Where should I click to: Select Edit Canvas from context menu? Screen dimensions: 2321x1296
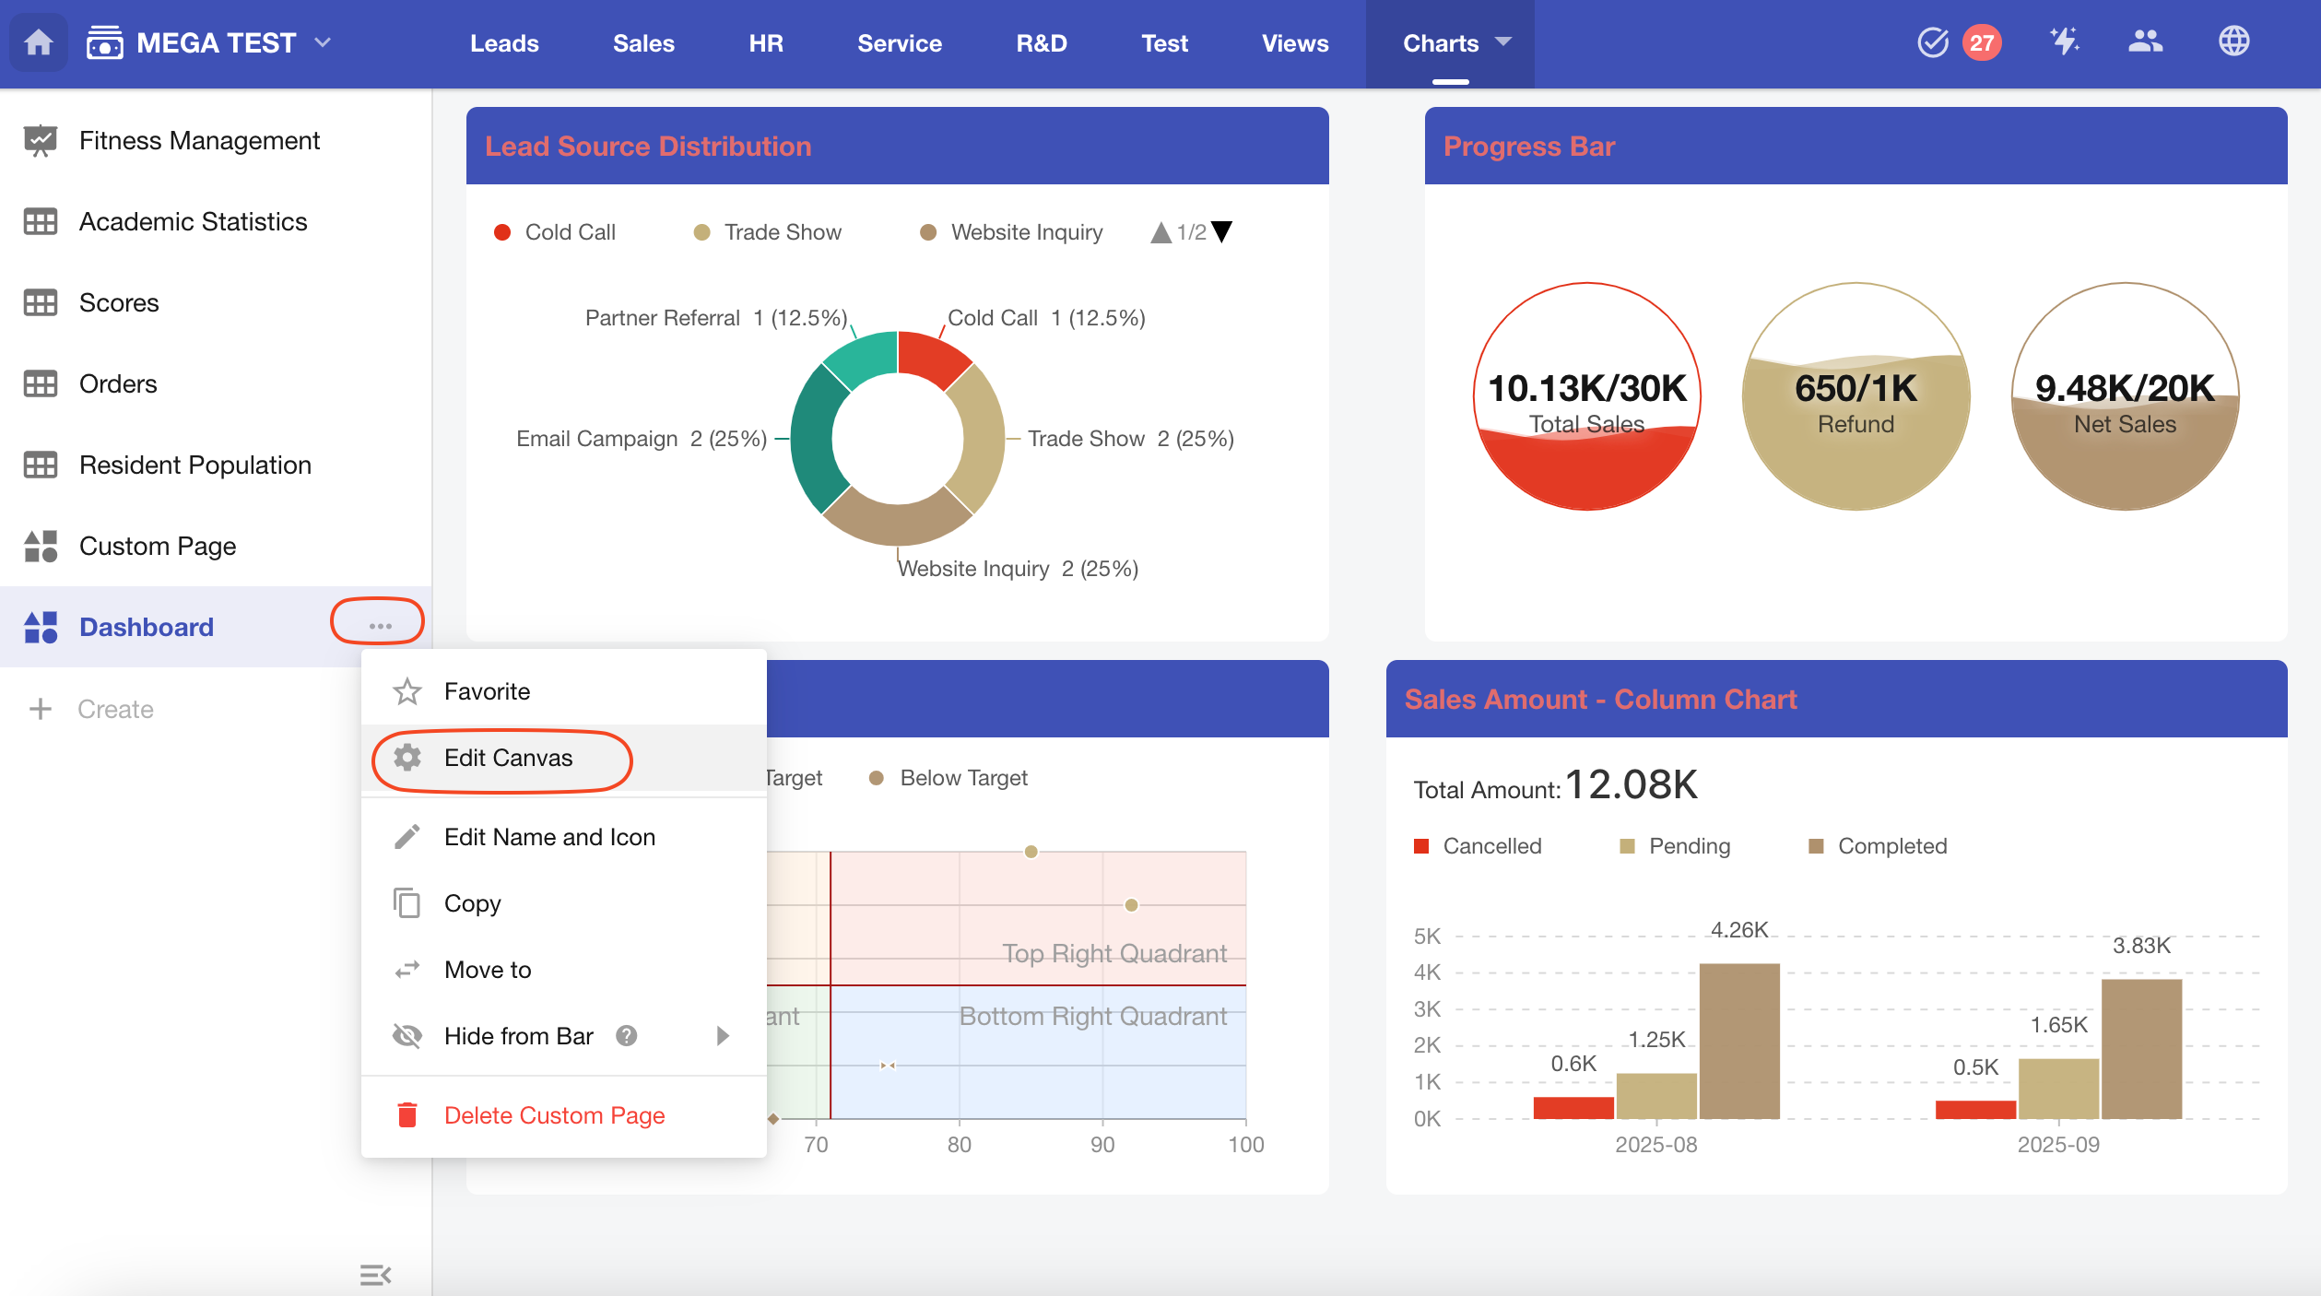(x=508, y=758)
